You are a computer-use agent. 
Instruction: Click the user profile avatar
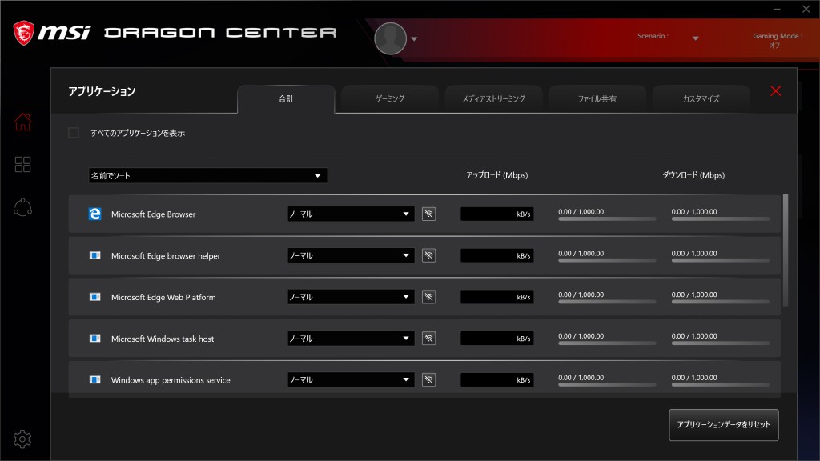click(x=391, y=38)
